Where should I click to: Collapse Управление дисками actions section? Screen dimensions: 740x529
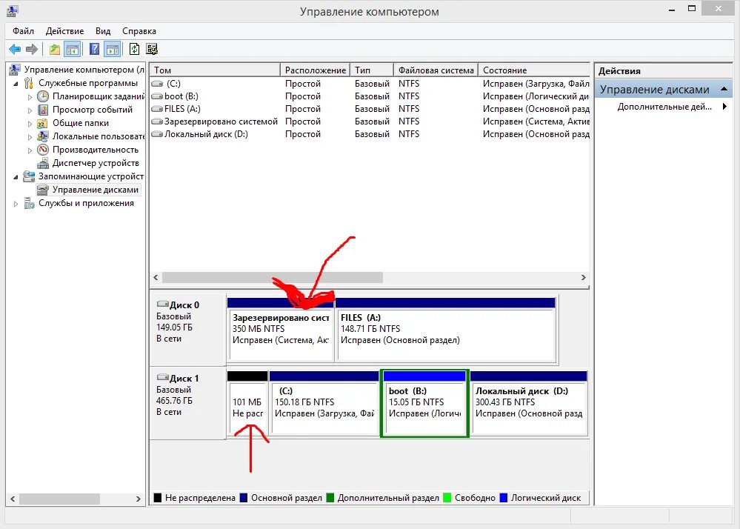click(x=724, y=89)
